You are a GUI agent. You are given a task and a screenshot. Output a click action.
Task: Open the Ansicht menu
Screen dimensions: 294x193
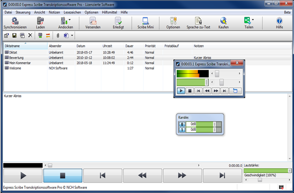[x=40, y=13]
